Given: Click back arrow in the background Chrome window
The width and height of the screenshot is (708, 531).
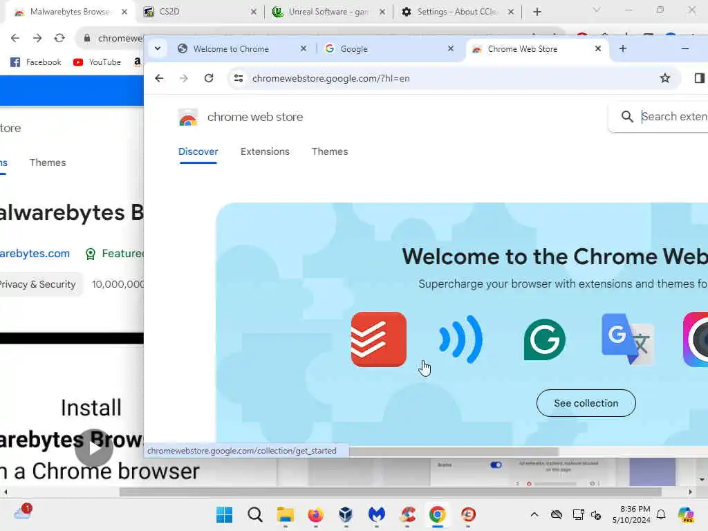Looking at the screenshot, I should coord(15,38).
